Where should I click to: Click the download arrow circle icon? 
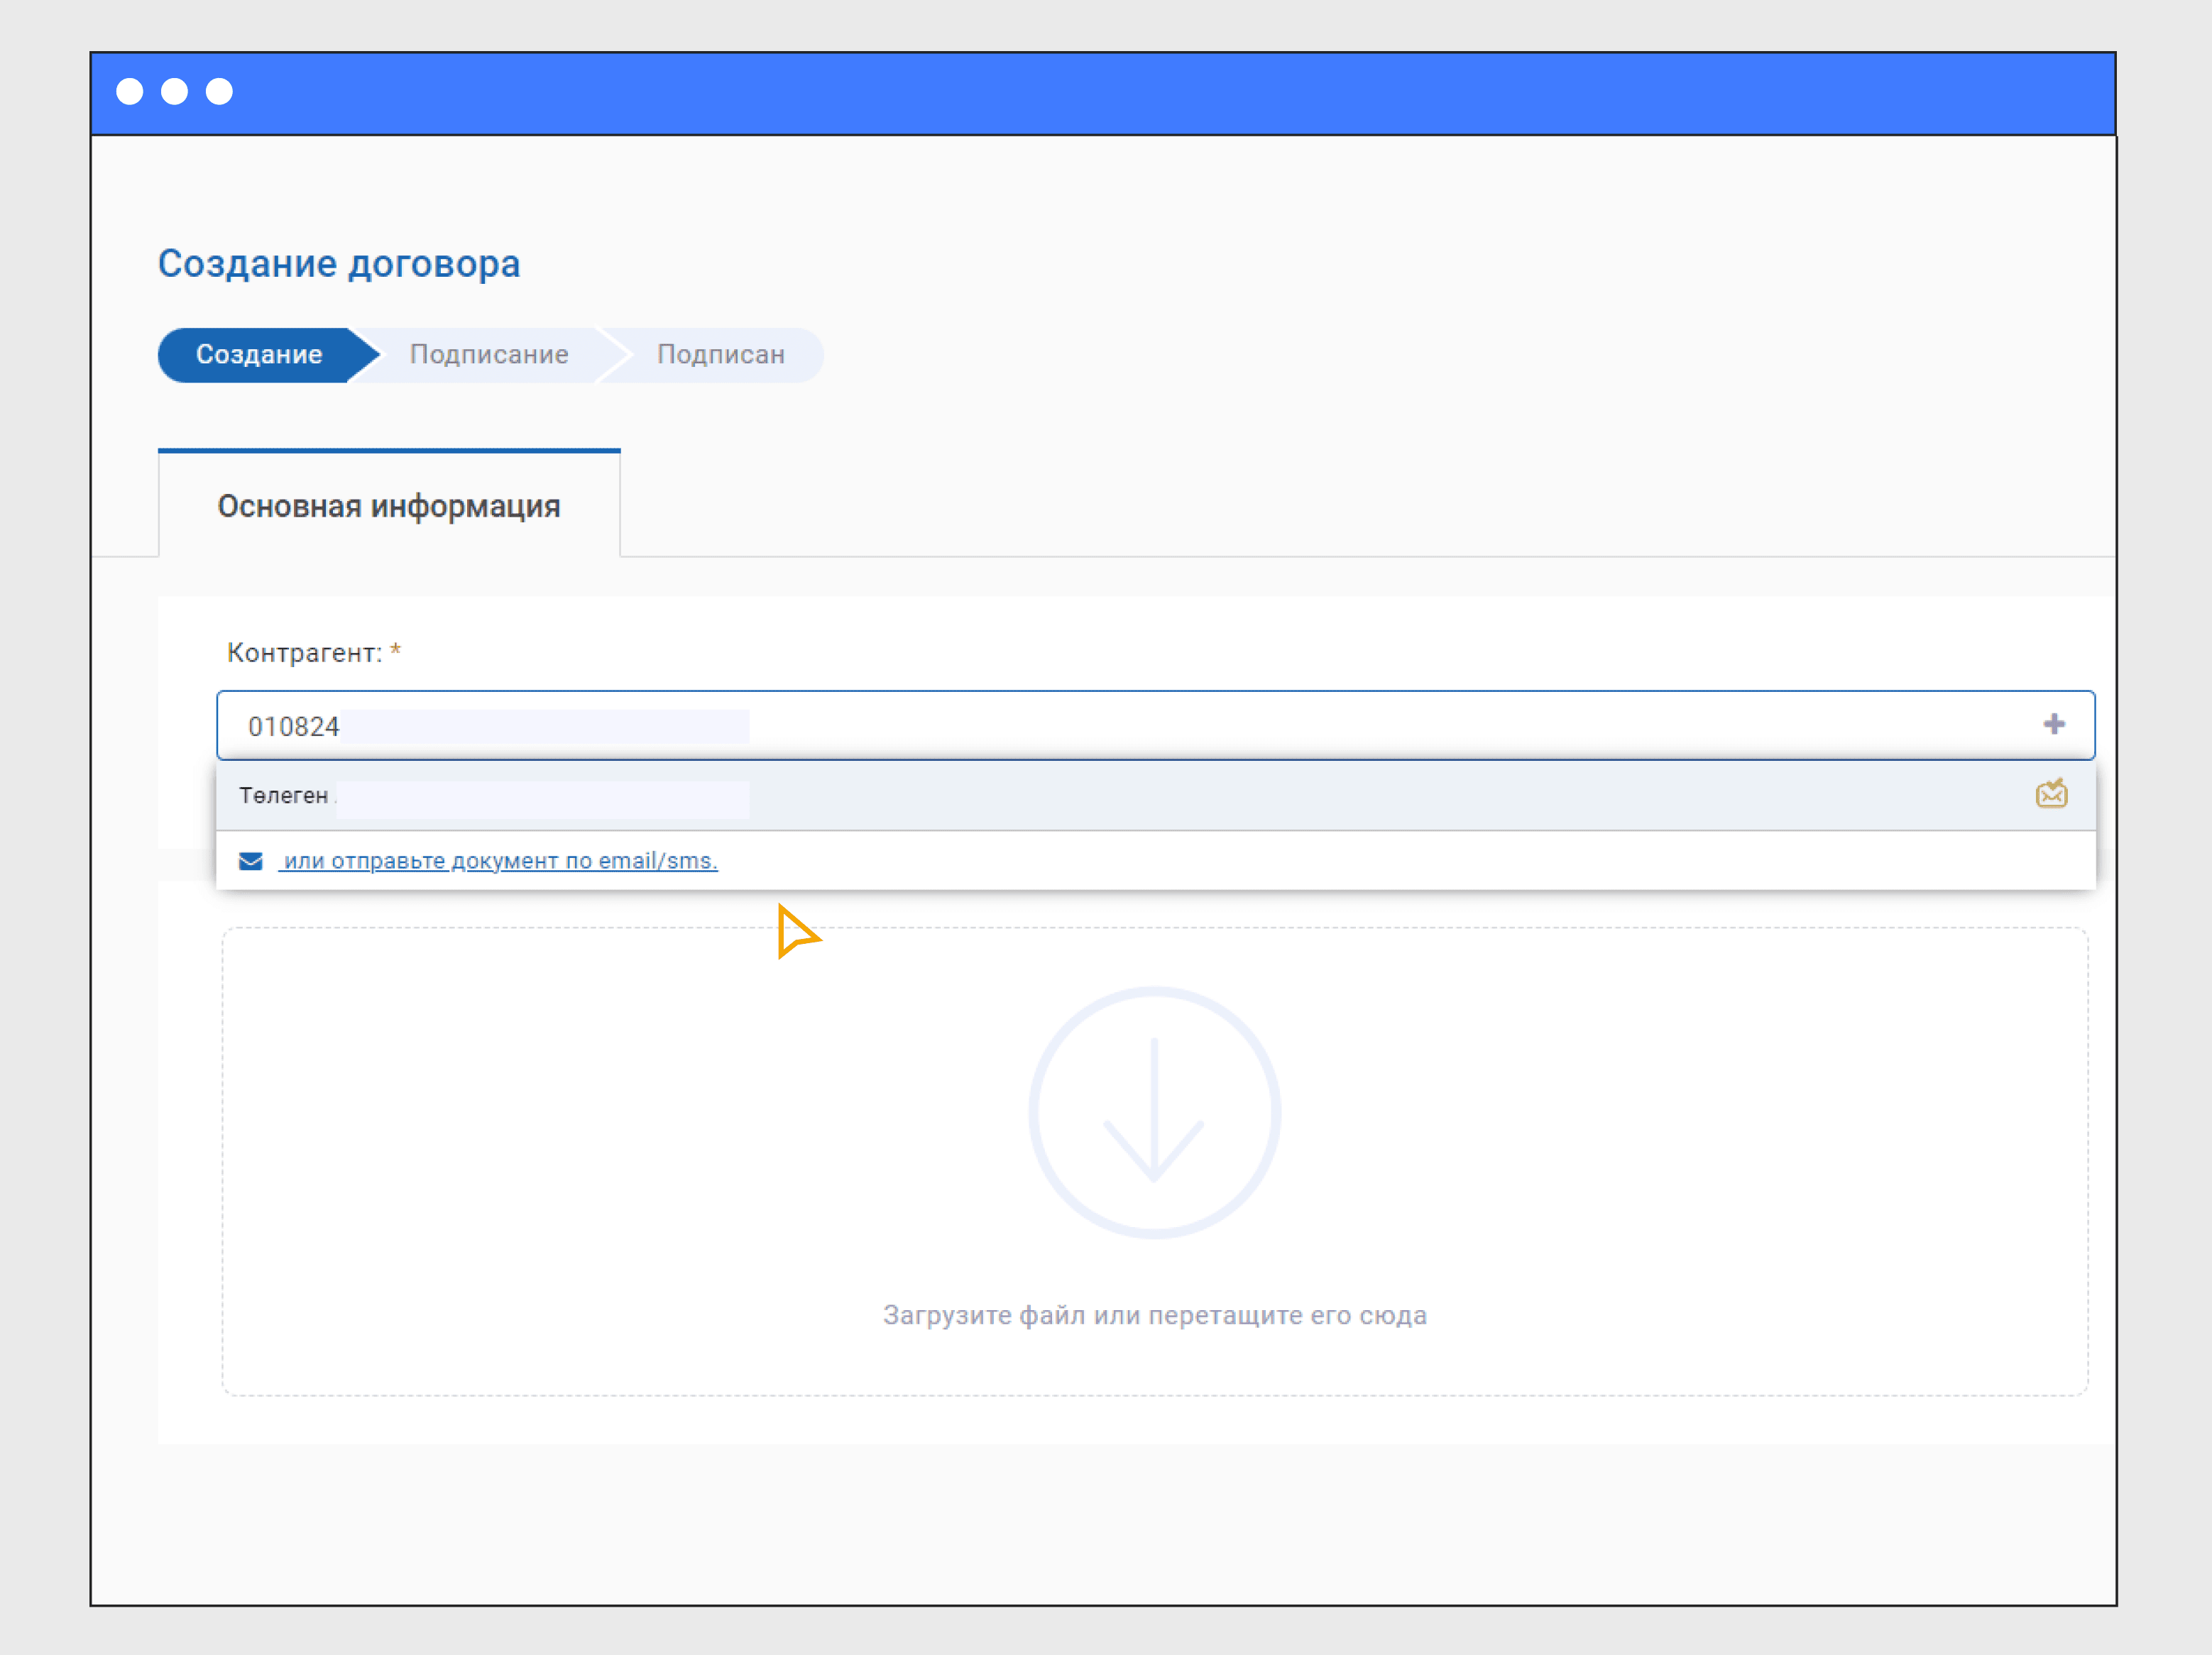[1154, 1112]
